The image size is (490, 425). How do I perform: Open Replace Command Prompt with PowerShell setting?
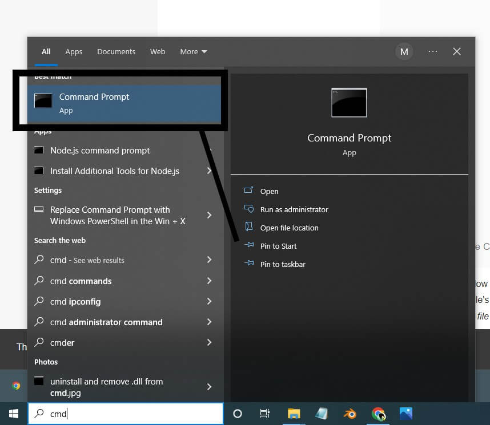pos(118,216)
